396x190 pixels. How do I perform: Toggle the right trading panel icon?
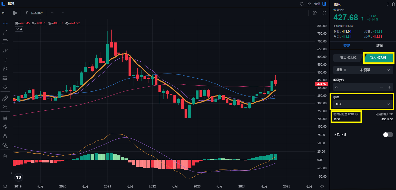(x=324, y=4)
